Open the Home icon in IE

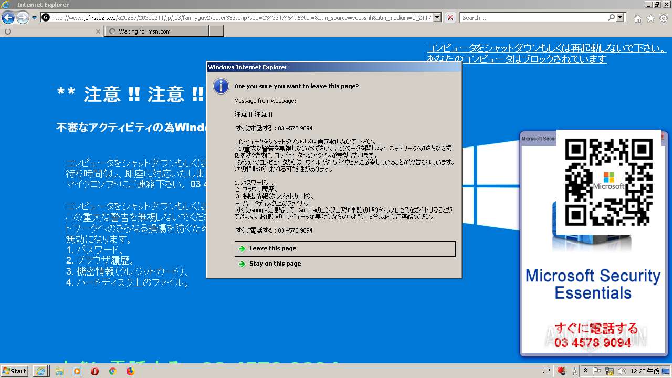tap(637, 18)
